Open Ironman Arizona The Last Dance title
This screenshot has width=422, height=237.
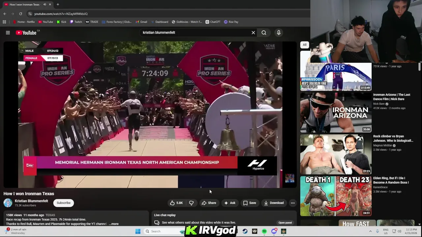tap(392, 97)
